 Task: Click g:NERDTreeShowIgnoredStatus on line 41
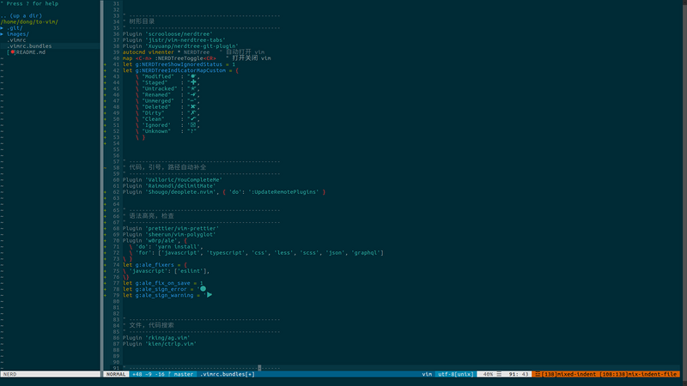[179, 64]
